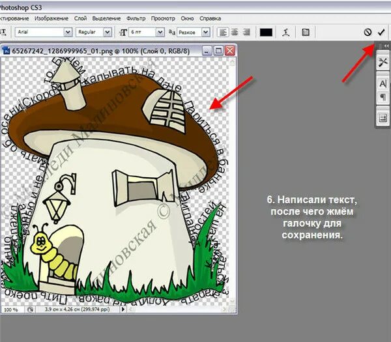Click the 6 pt size value field
This screenshot has width=391, height=342.
coord(142,32)
